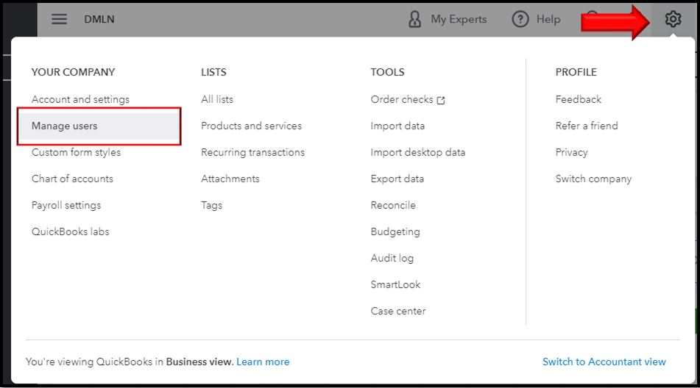Click the My Experts person icon
The image size is (700, 388).
click(415, 19)
